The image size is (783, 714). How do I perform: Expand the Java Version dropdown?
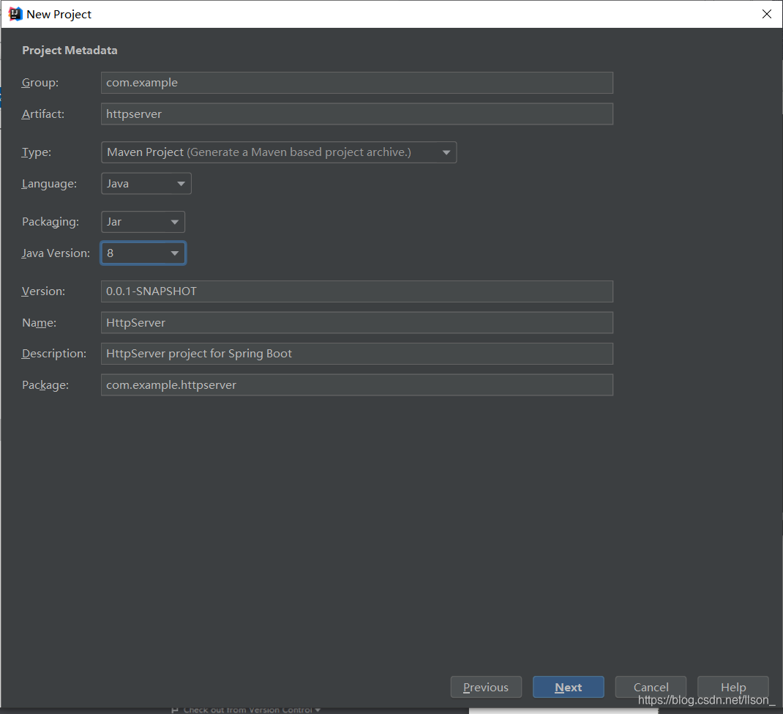click(143, 253)
